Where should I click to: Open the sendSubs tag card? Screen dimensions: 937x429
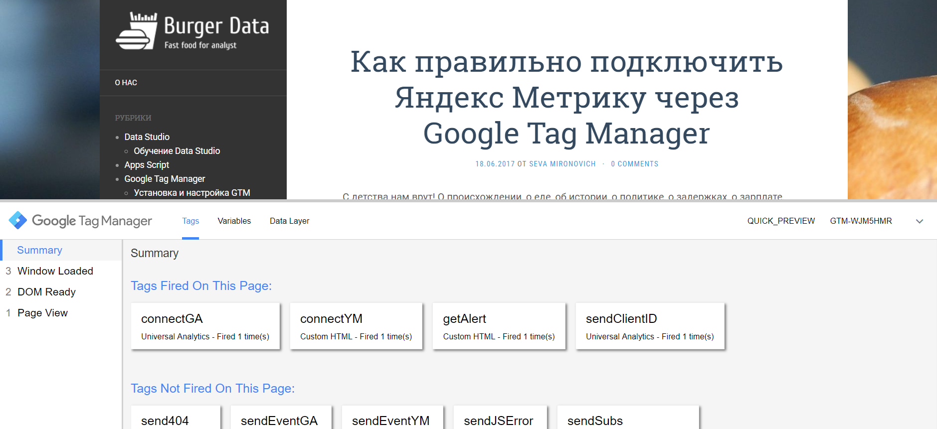click(628, 418)
